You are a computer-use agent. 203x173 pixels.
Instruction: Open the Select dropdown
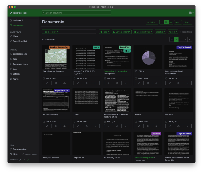pos(152,22)
